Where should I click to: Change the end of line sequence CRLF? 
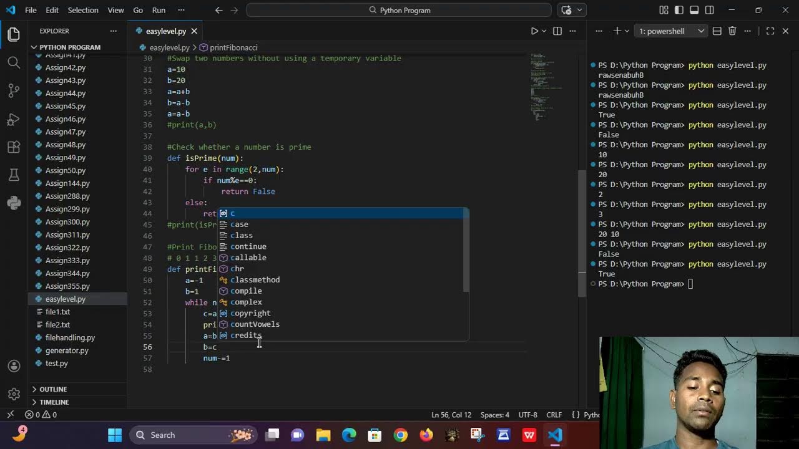coord(554,415)
